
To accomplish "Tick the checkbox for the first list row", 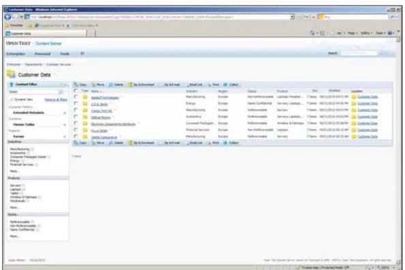I will pyautogui.click(x=76, y=97).
